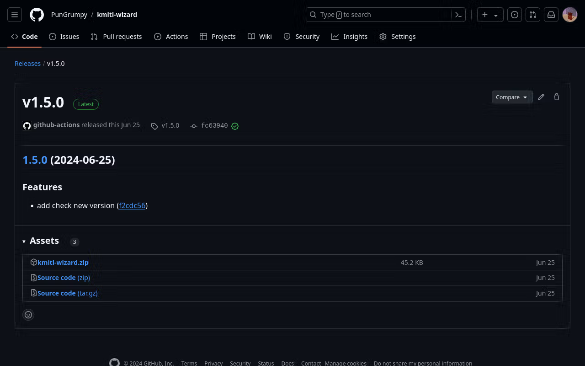
Task: Download kmitl-wizard.zip asset
Action: coord(63,263)
